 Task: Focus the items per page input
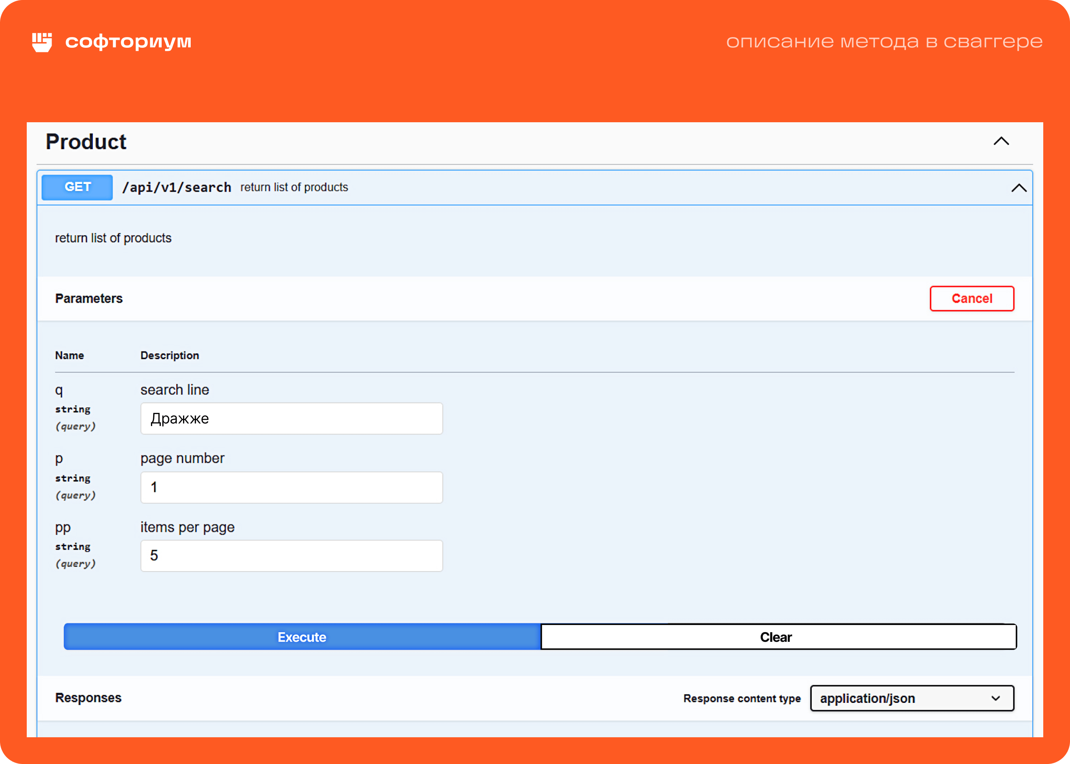[x=291, y=555]
